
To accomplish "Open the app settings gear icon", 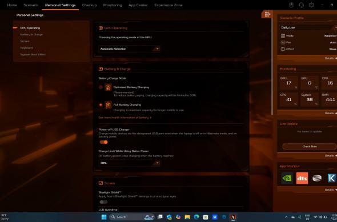I will pyautogui.click(x=311, y=5).
